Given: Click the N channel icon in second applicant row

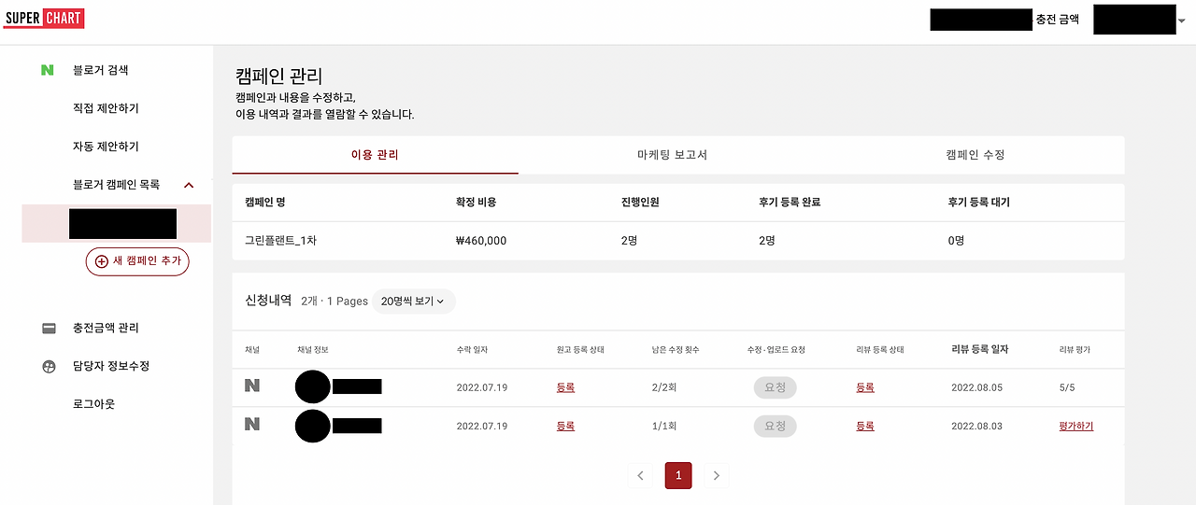Looking at the screenshot, I should point(252,424).
